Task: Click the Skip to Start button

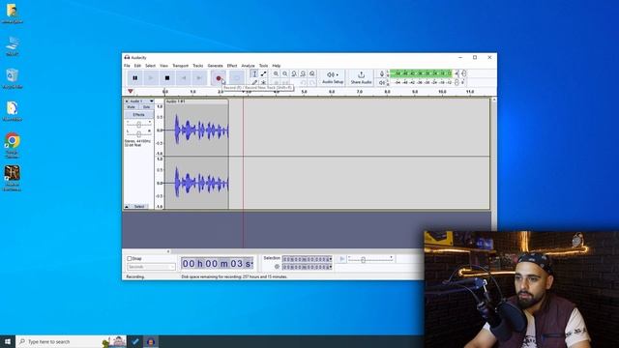Action: pos(183,78)
